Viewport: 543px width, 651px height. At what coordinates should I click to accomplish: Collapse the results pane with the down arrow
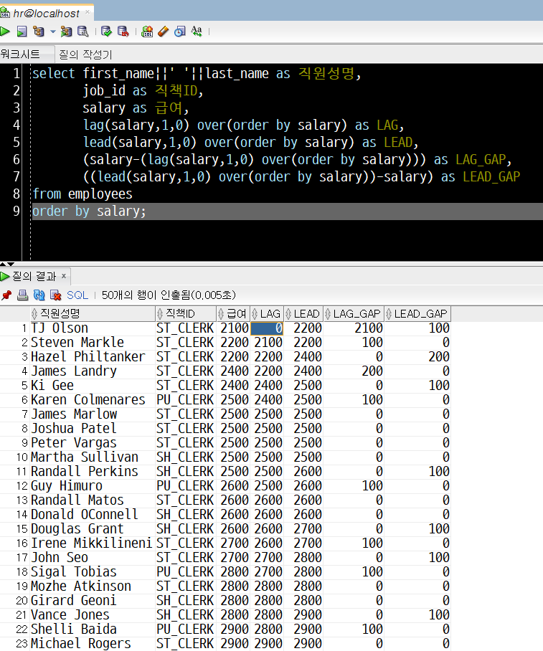pos(11,264)
